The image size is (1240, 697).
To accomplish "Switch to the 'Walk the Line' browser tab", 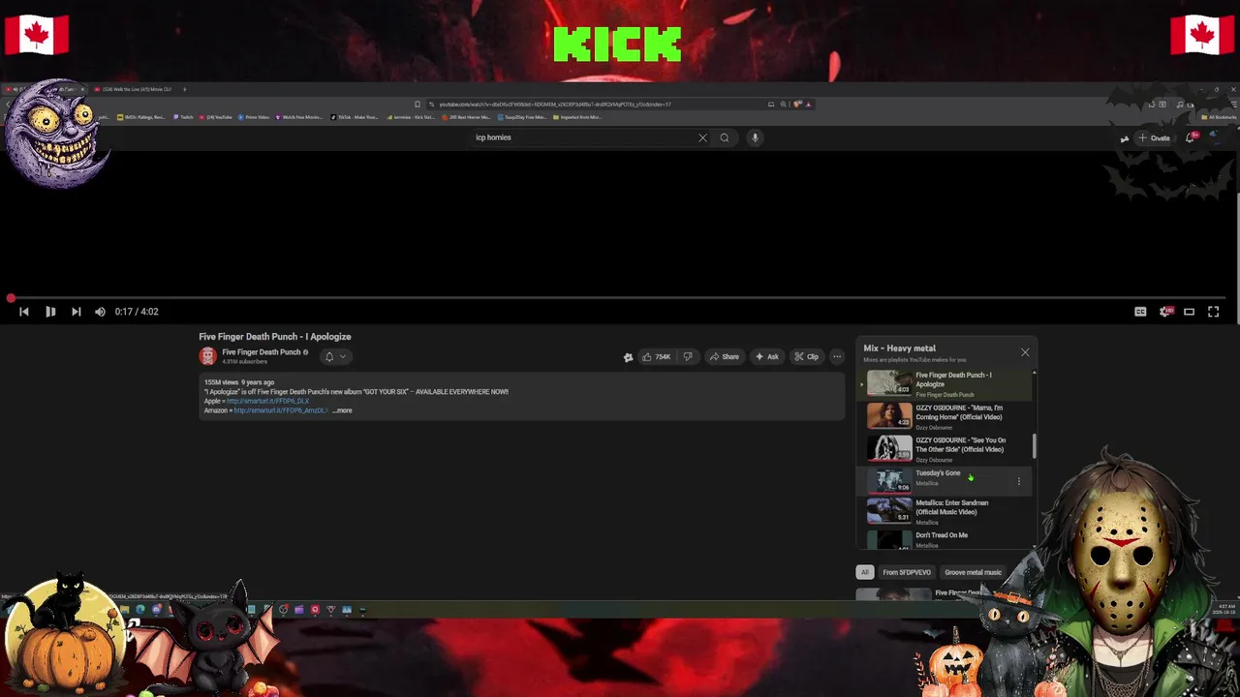I will click(137, 89).
